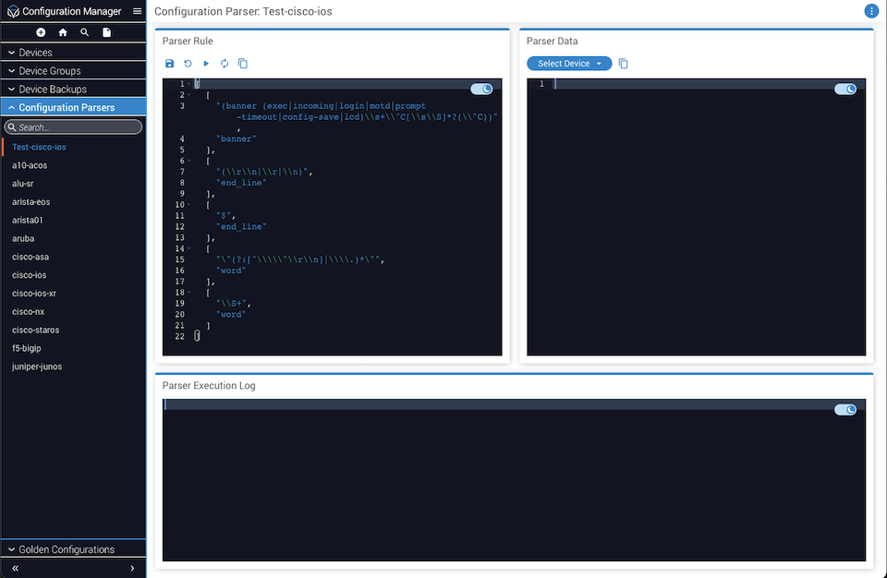This screenshot has width=887, height=578.
Task: Click the Parser Execution Log title
Action: [209, 385]
